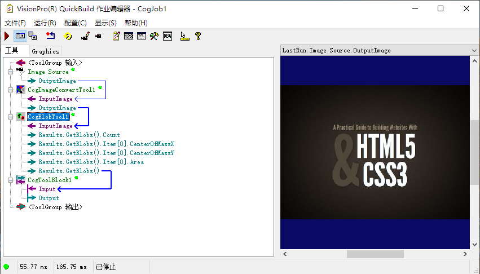Click the green status light in status bar
Viewport: 480px width, 274px height.
[6, 267]
